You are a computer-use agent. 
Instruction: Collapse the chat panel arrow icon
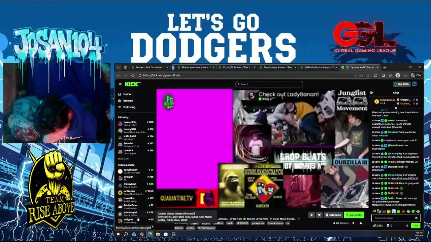pyautogui.click(x=372, y=93)
